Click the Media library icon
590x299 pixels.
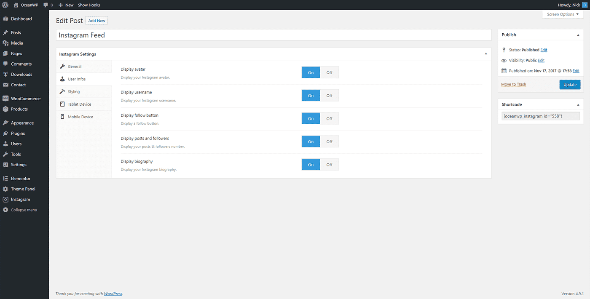click(5, 43)
